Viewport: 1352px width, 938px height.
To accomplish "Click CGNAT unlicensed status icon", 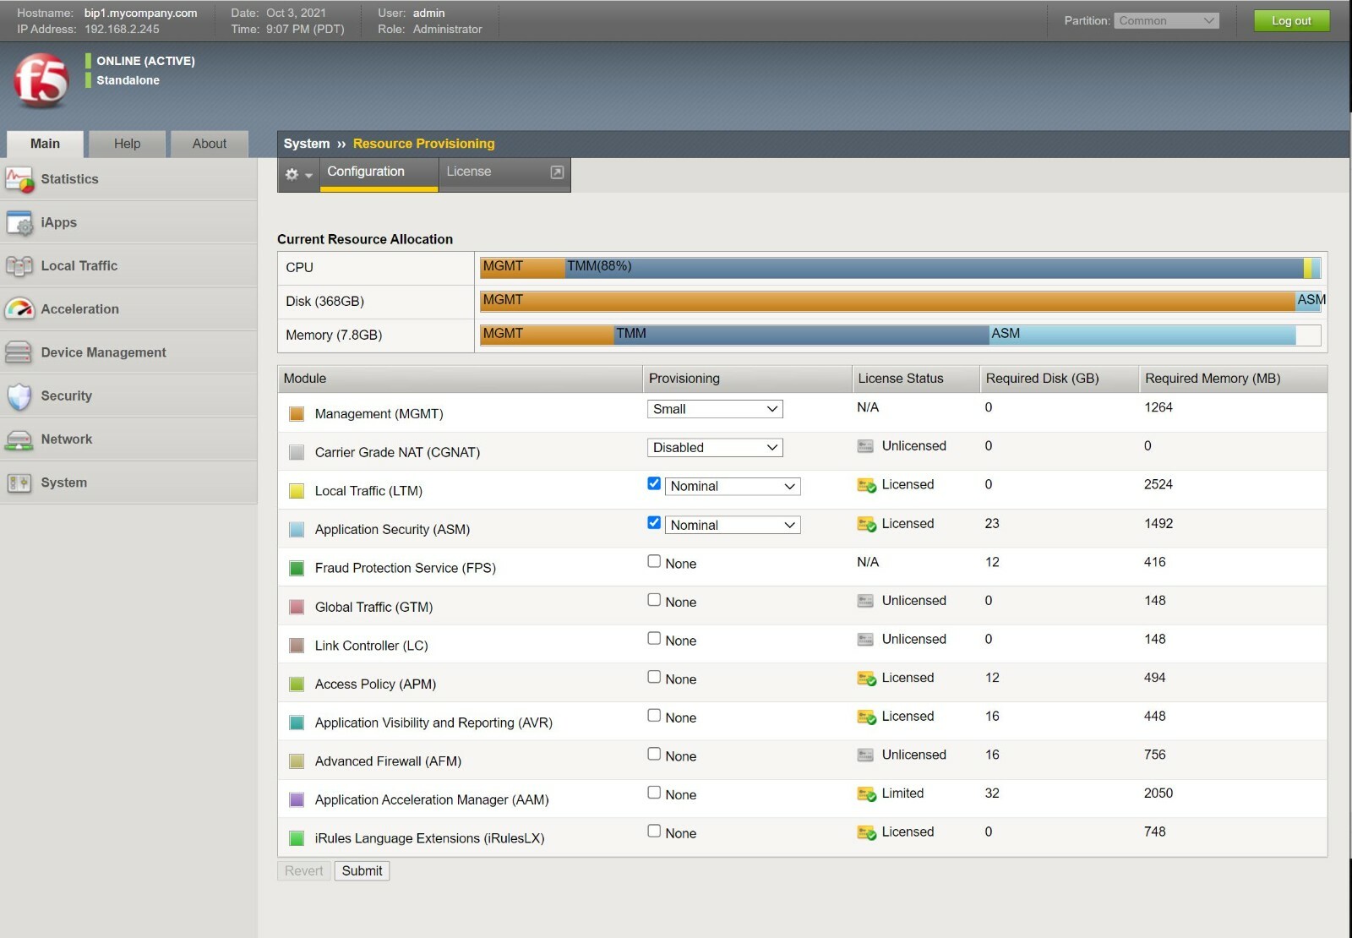I will (865, 446).
